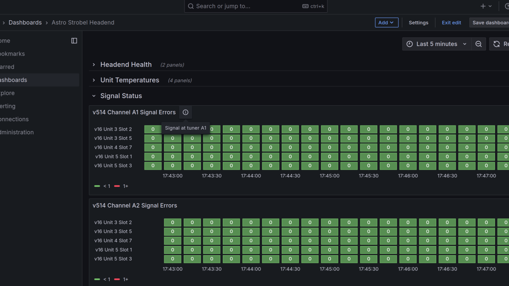The width and height of the screenshot is (509, 286).
Task: Open Alerting in the sidebar
Action: 8,106
